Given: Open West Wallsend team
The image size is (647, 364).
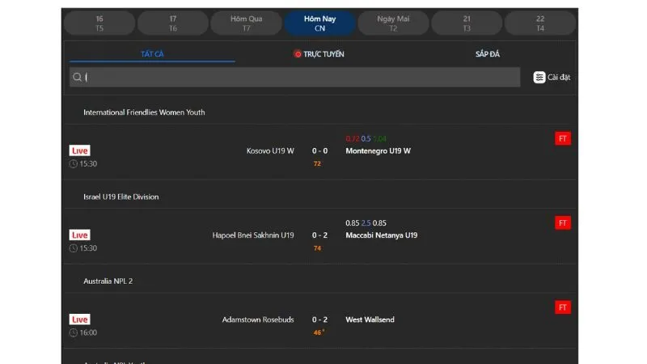Looking at the screenshot, I should [370, 320].
